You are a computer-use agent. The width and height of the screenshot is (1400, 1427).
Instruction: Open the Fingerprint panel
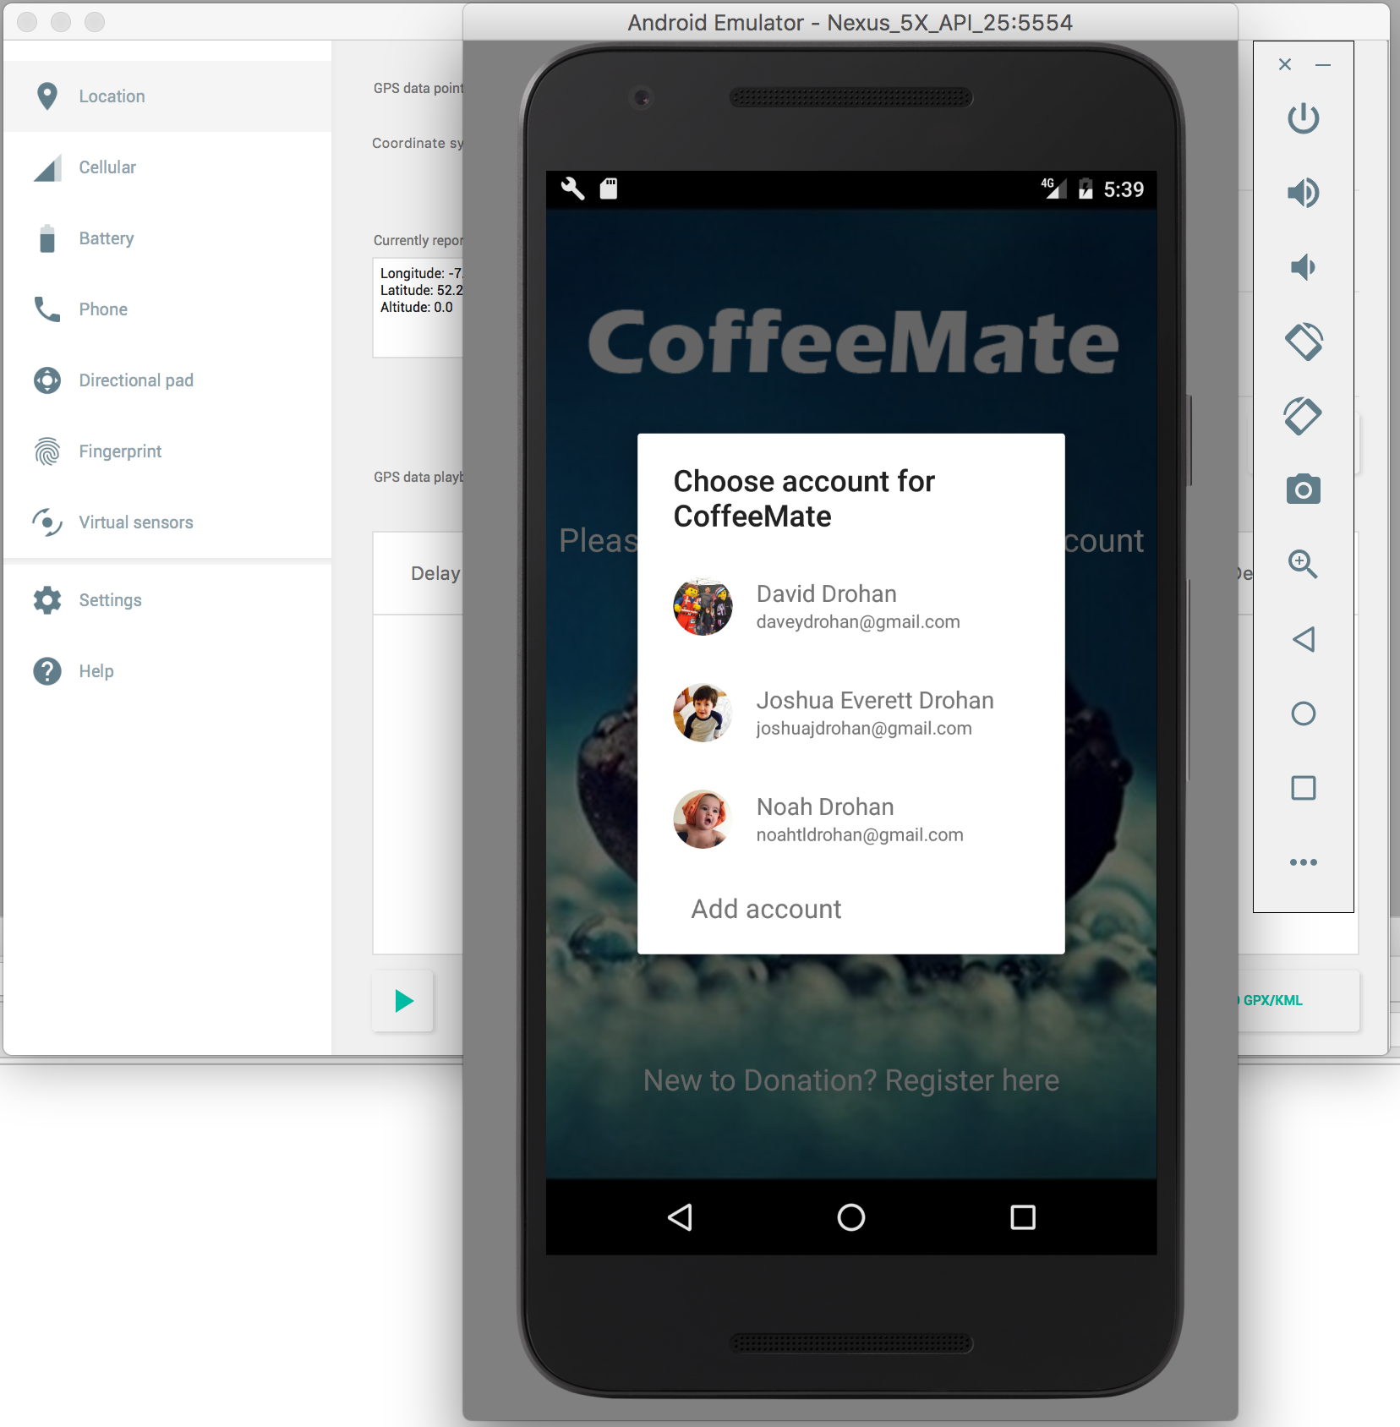click(x=120, y=451)
